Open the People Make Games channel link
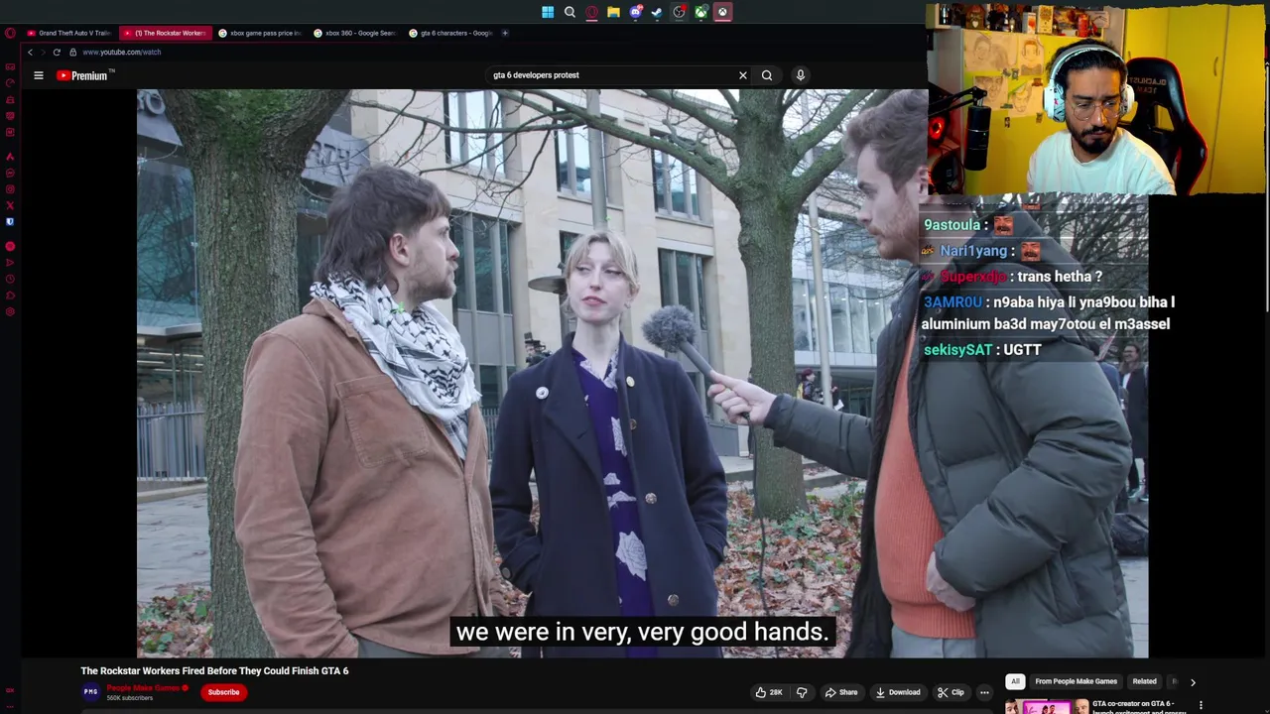The width and height of the screenshot is (1270, 714). coord(143,688)
